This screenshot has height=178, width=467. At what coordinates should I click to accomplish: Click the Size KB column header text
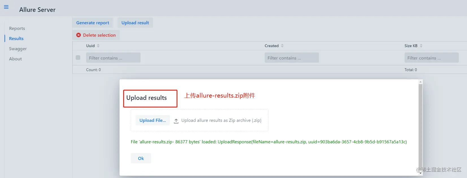pyautogui.click(x=411, y=46)
